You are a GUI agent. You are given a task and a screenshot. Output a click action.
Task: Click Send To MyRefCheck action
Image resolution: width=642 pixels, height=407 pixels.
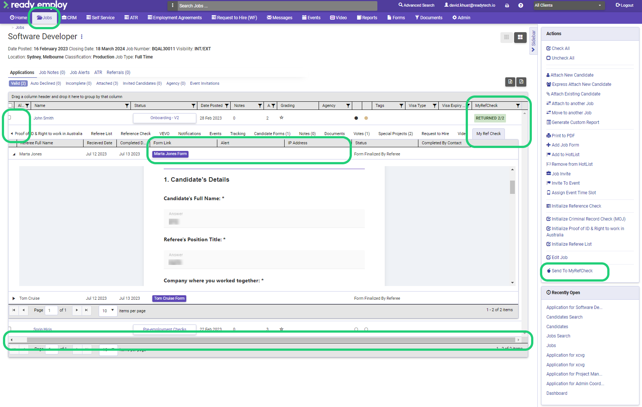pyautogui.click(x=570, y=271)
